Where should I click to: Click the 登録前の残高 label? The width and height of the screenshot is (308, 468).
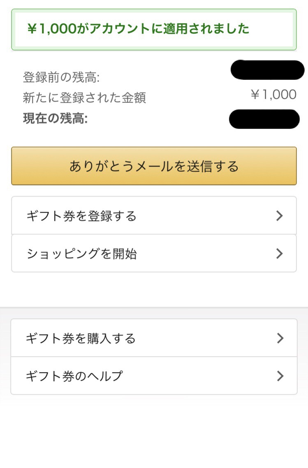coord(61,78)
